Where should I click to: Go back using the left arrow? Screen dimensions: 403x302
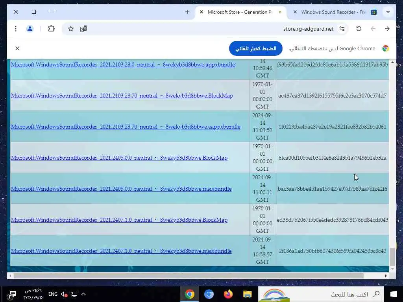[373, 29]
